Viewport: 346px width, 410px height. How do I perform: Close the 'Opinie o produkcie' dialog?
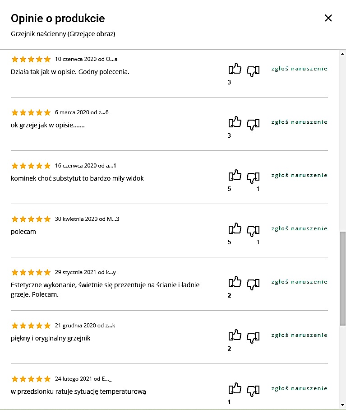pos(328,18)
